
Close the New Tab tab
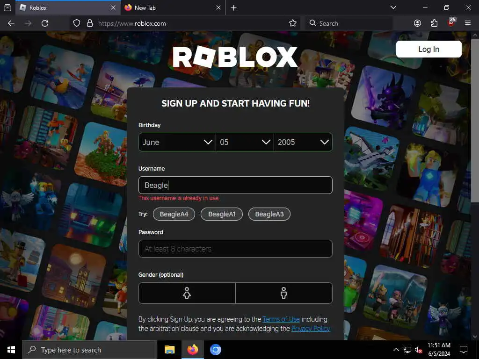[218, 7]
